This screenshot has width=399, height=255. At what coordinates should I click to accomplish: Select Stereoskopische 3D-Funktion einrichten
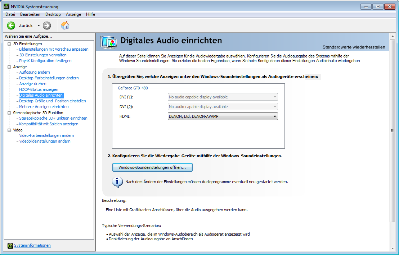53,118
